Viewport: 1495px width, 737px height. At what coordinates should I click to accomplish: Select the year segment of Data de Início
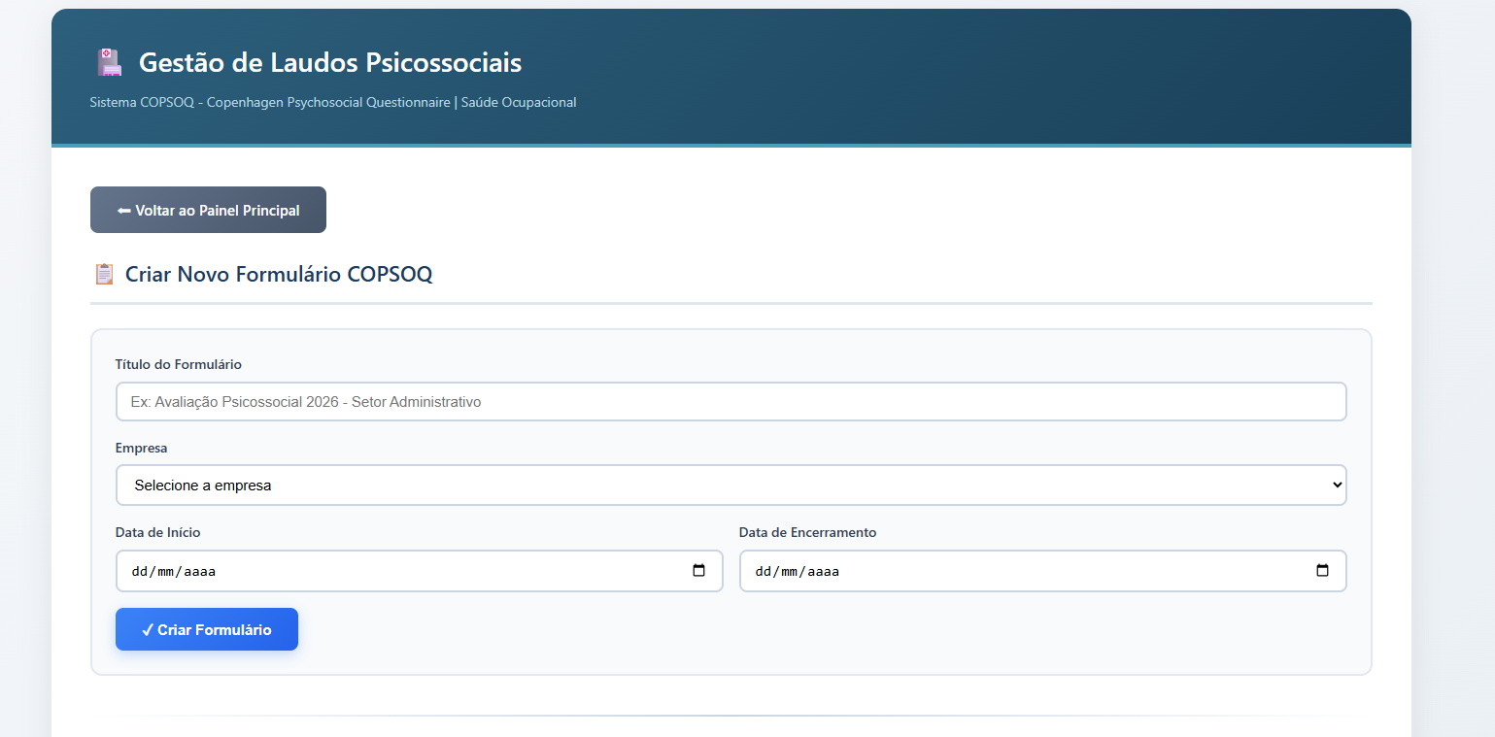199,572
